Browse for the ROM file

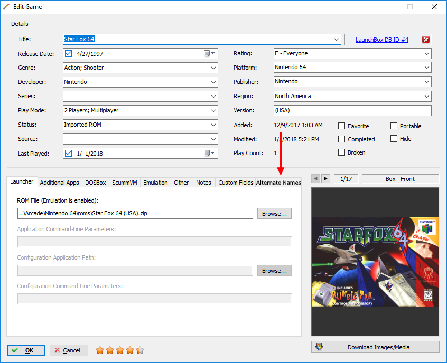(x=274, y=214)
